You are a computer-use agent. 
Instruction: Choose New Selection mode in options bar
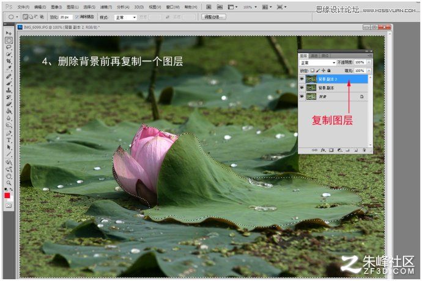25,17
